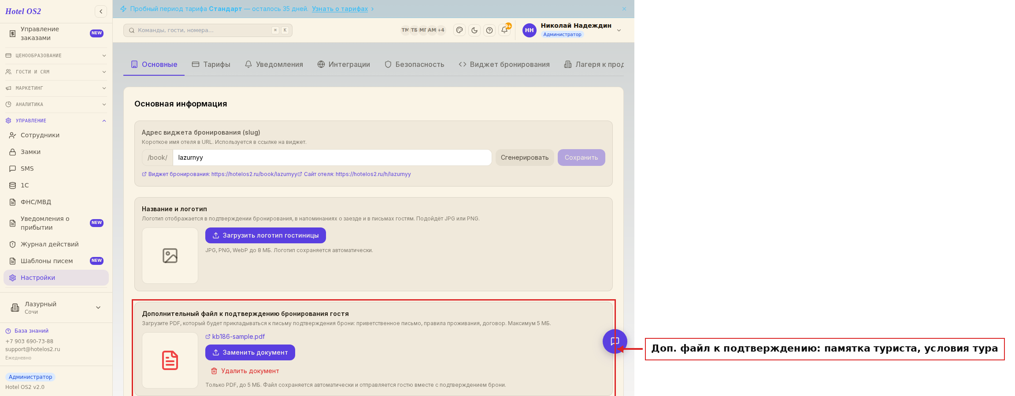Close the trial period banner
The image size is (1015, 396).
tap(624, 9)
